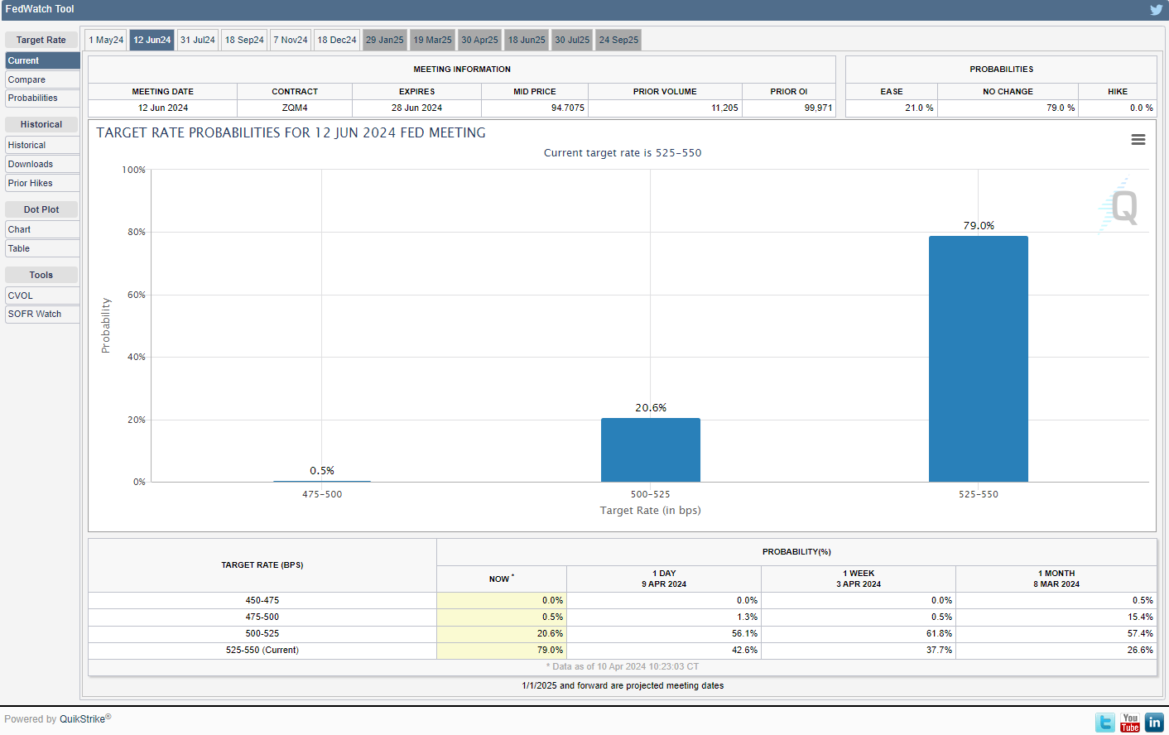Click the Twitter bird icon in header
Screen dimensions: 1169x735
[x=1156, y=10]
